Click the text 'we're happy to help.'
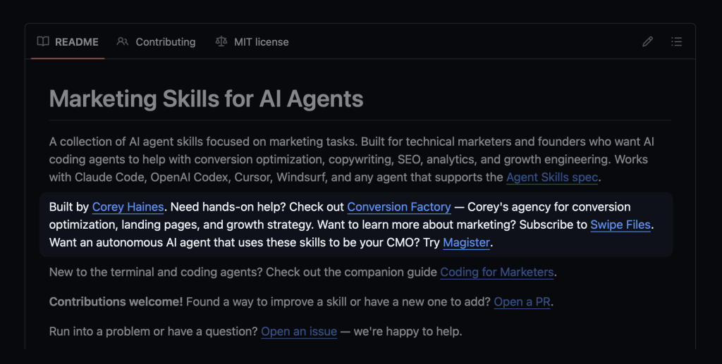 [408, 332]
